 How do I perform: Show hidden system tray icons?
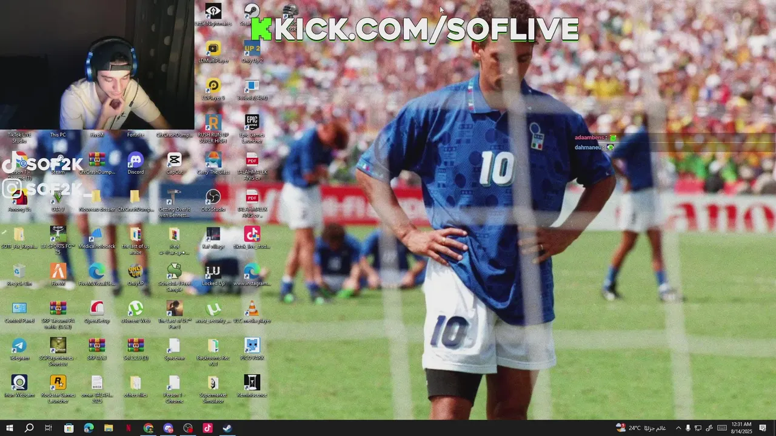[678, 428]
